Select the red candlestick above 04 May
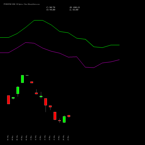145x145 pixels. tap(8, 100)
